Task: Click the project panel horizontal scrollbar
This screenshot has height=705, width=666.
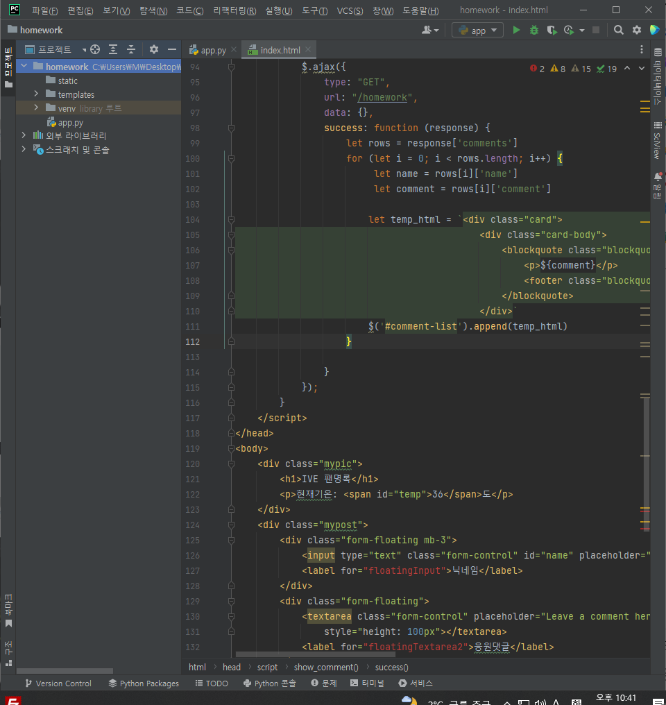Action: click(x=65, y=671)
